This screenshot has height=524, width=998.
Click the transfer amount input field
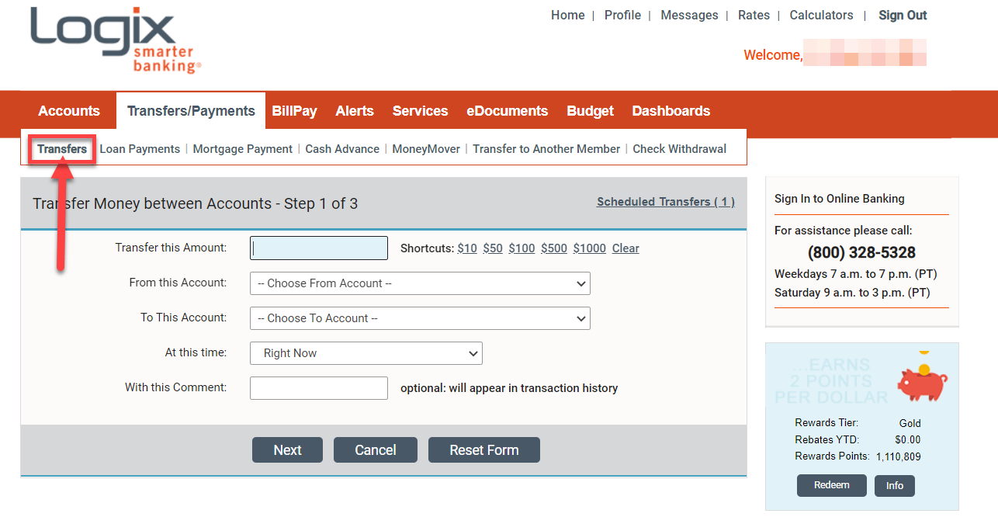point(318,248)
